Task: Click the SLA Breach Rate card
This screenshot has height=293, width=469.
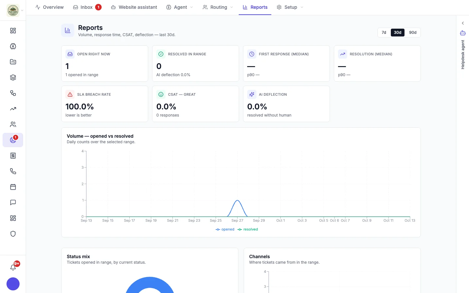Action: coord(105,104)
